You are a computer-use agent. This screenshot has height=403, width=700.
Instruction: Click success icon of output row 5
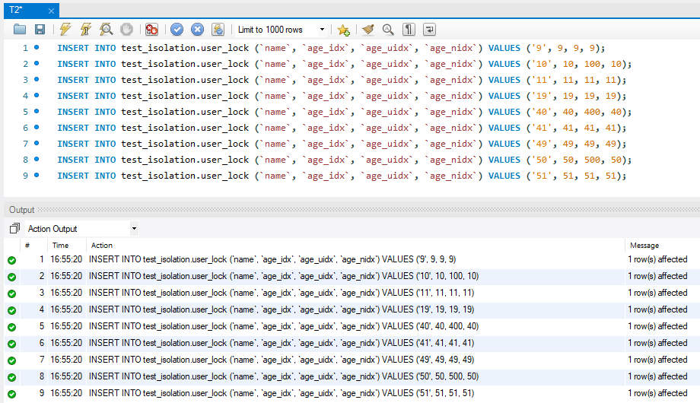click(x=12, y=327)
